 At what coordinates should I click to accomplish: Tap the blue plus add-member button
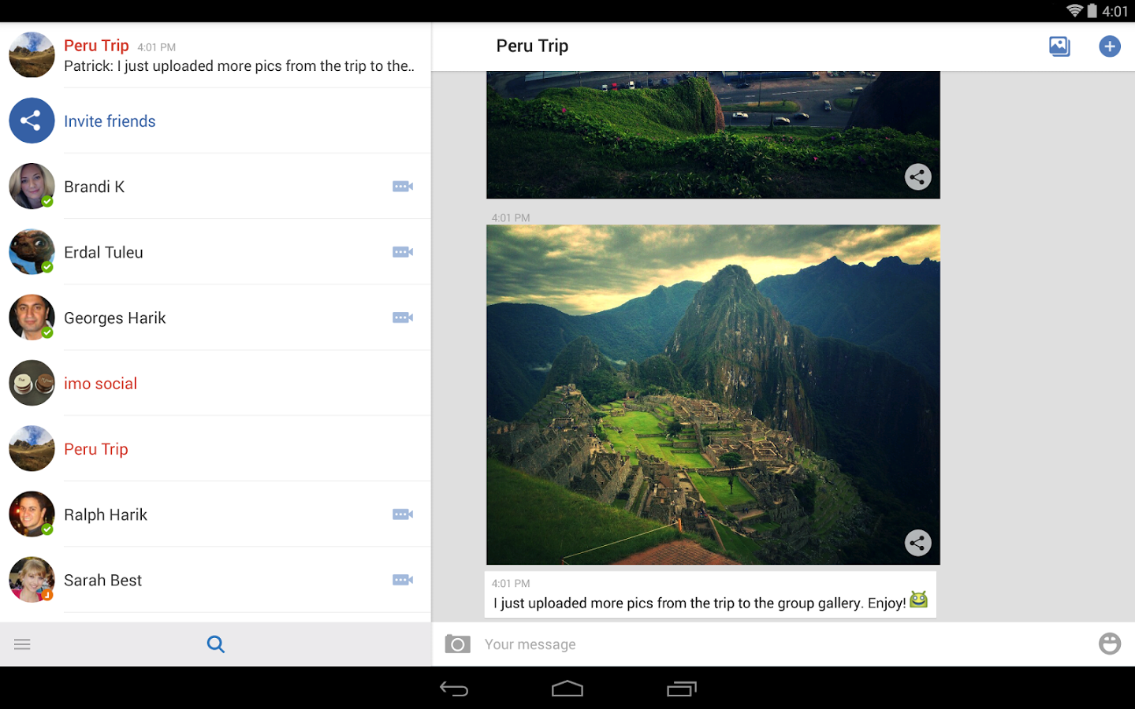click(x=1110, y=46)
